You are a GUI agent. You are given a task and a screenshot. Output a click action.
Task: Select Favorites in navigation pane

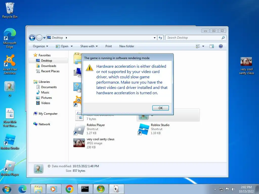42,55
